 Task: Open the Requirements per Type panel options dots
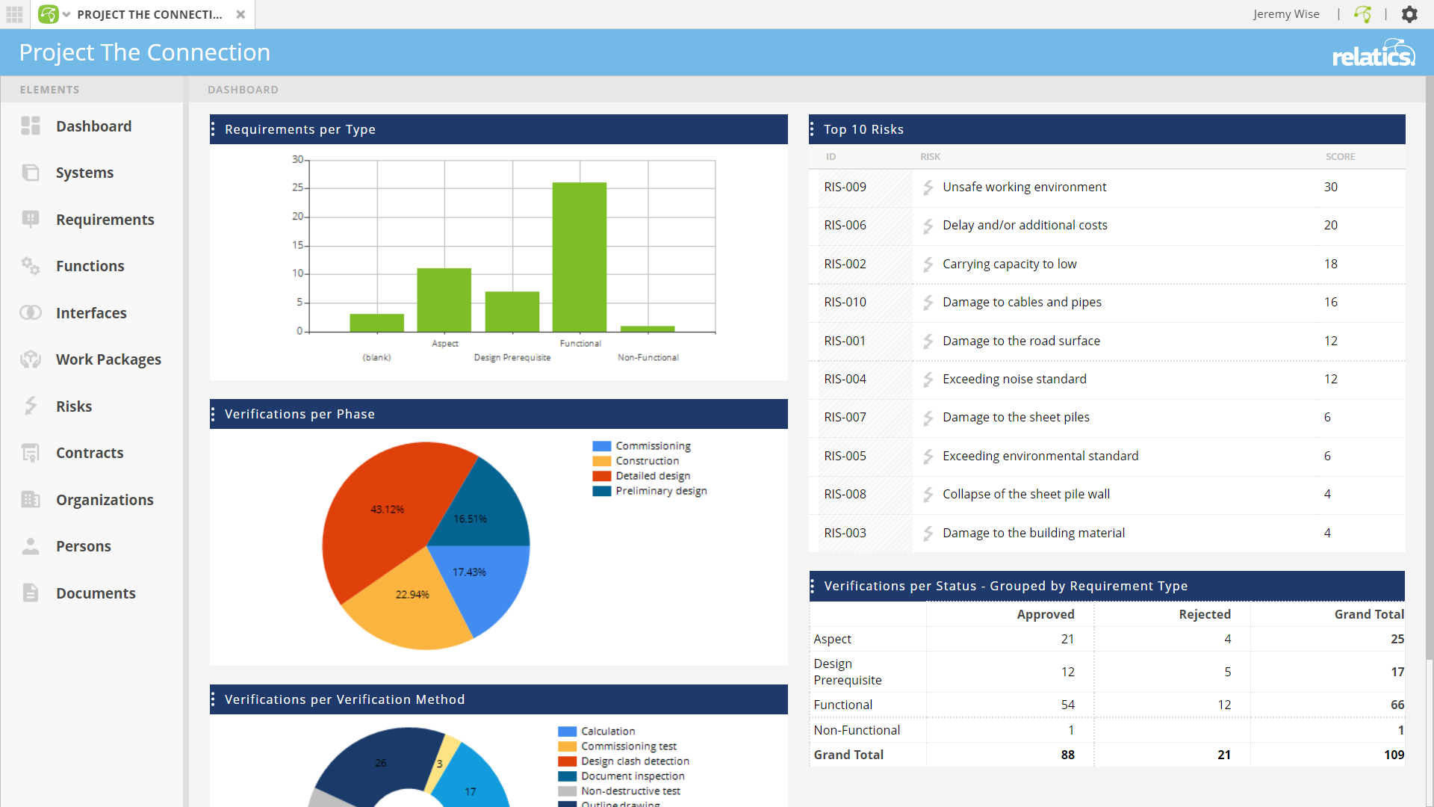[214, 129]
